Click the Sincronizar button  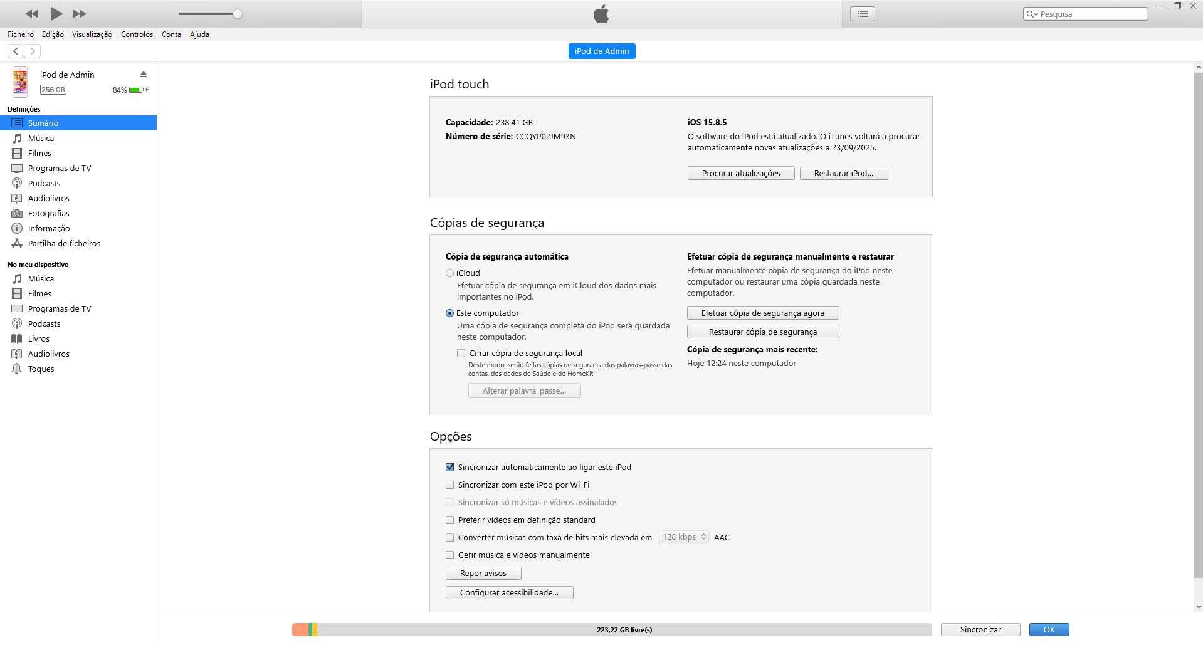(980, 629)
